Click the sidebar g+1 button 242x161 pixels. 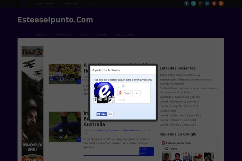[x=185, y=153]
